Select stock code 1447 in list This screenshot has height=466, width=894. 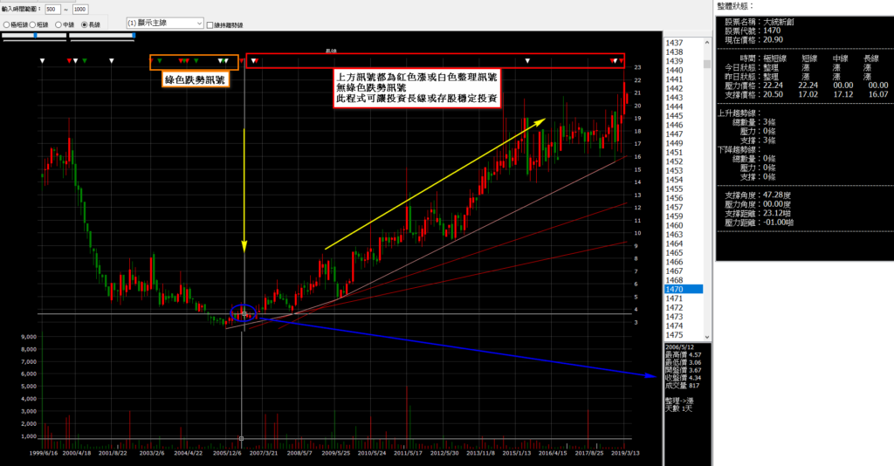pos(683,134)
